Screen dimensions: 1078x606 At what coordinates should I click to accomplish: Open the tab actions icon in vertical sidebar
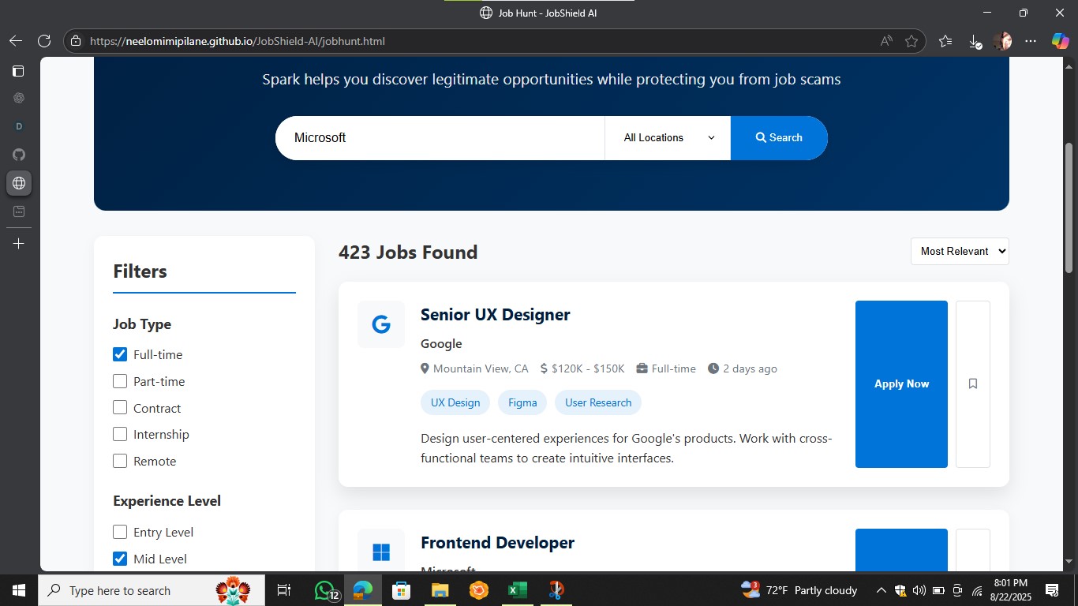pos(18,71)
